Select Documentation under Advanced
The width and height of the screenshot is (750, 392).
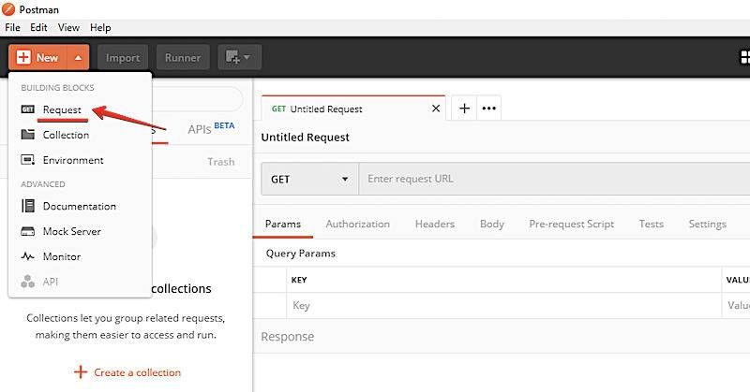pos(80,206)
